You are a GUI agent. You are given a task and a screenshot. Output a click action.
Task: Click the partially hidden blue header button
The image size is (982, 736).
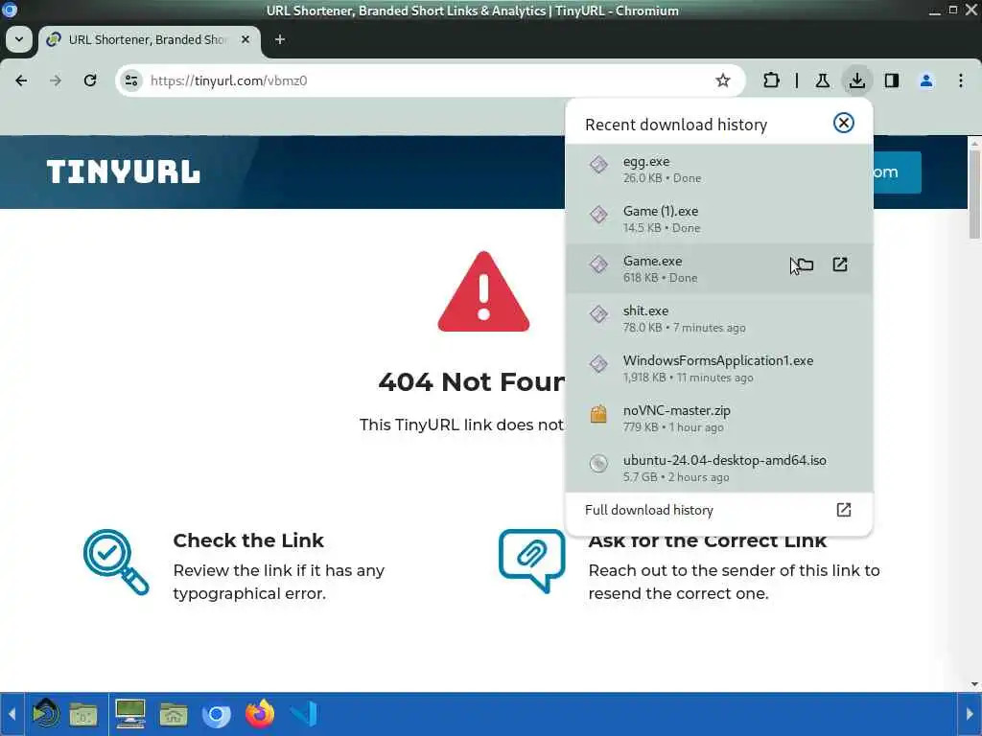[x=897, y=172]
